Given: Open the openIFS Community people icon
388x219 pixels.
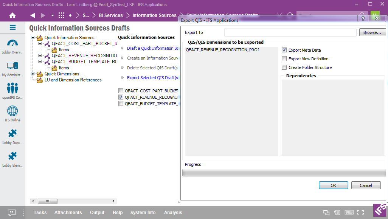Looking at the screenshot, I should click(x=12, y=89).
